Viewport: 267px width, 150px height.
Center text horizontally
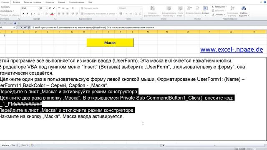63,14
